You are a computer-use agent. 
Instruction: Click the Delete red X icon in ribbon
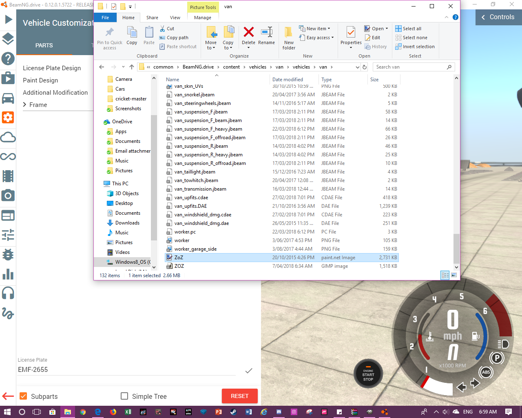(248, 32)
